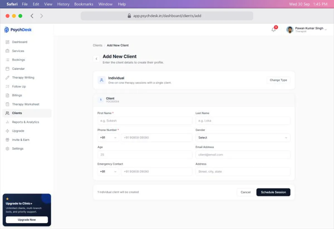Viewport: 334px width, 229px height.
Task: Click the Safari forward navigation arrow
Action: click(x=41, y=16)
